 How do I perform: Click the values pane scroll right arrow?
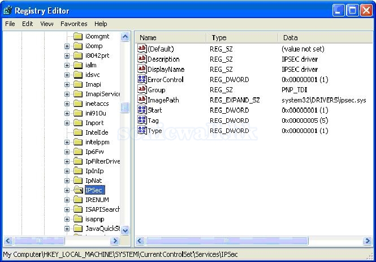(x=368, y=240)
